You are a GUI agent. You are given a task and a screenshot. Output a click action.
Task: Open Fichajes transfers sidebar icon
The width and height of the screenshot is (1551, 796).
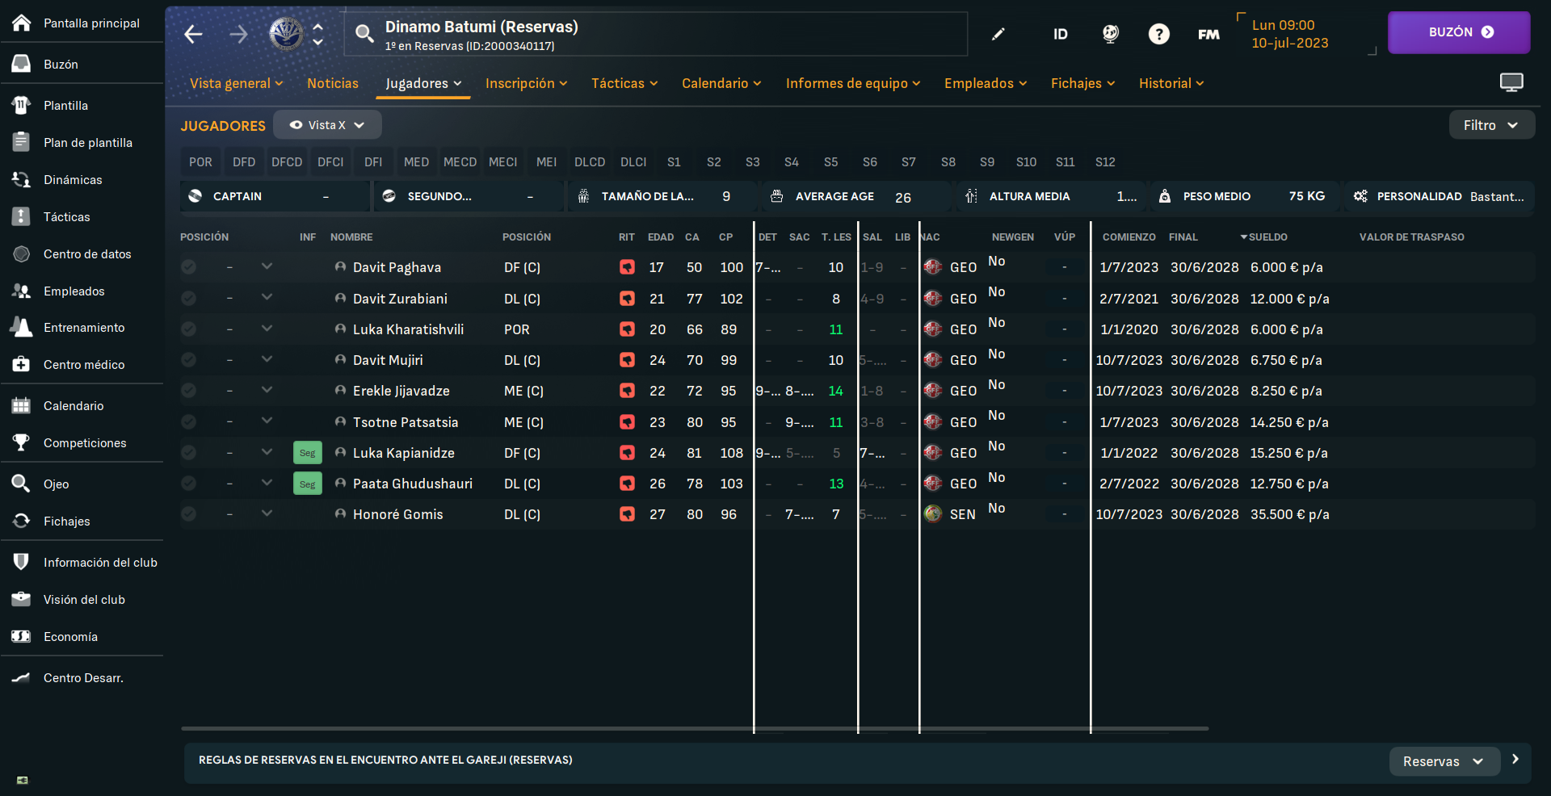point(22,521)
